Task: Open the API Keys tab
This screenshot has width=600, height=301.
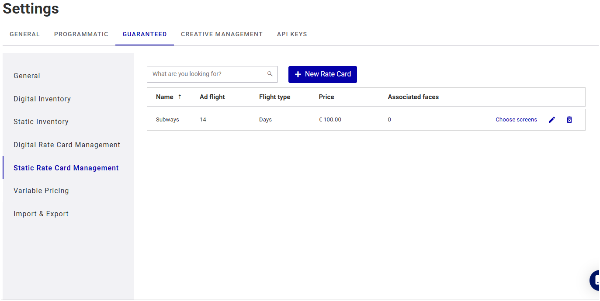Action: 292,34
